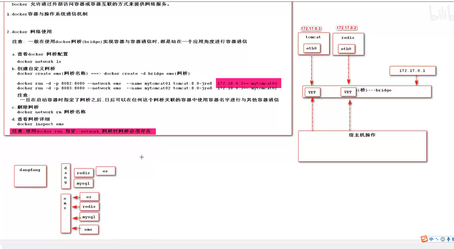Image resolution: width=454 pixels, height=249 pixels.
Task: Select the es box pointing to the ems column
Action: pyautogui.click(x=89, y=197)
